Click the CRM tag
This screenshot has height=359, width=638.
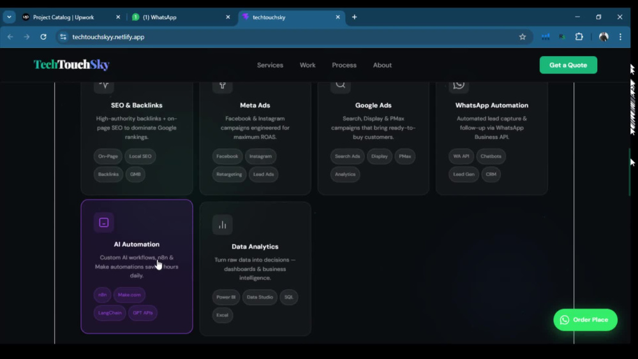[x=491, y=175]
